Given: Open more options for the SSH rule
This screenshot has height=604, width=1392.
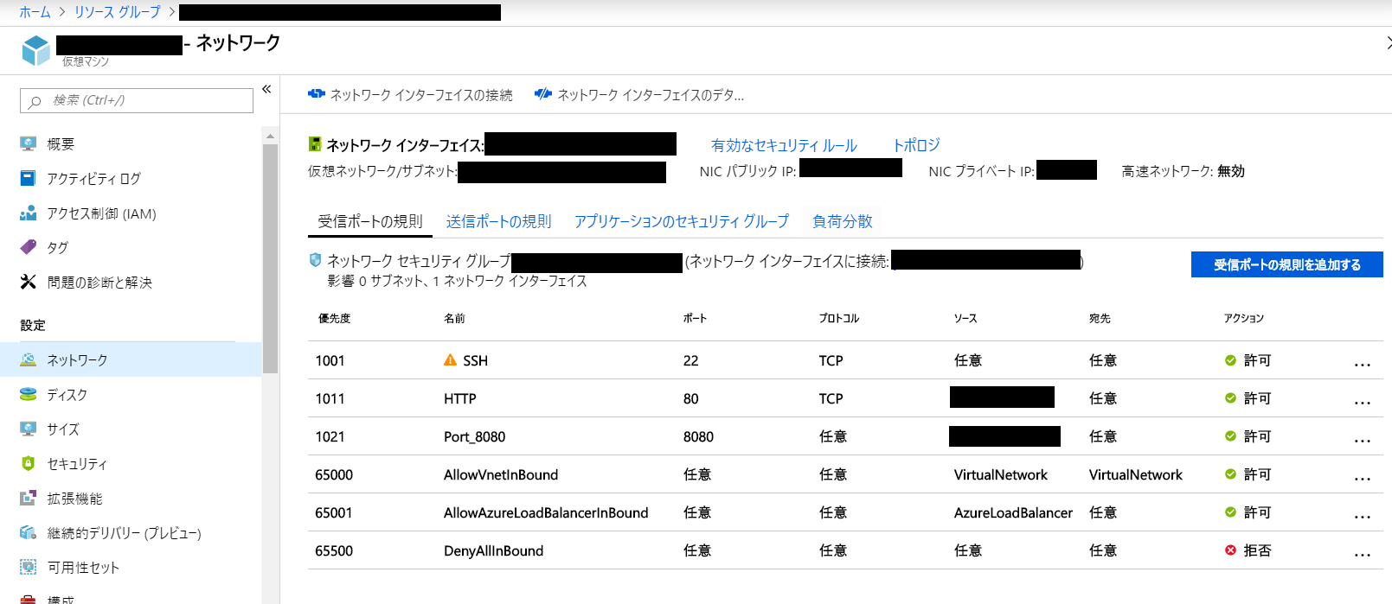Looking at the screenshot, I should click(1363, 364).
